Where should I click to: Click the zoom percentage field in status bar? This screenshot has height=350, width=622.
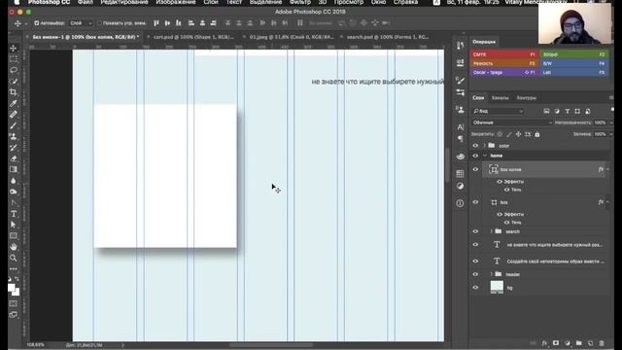coord(35,345)
